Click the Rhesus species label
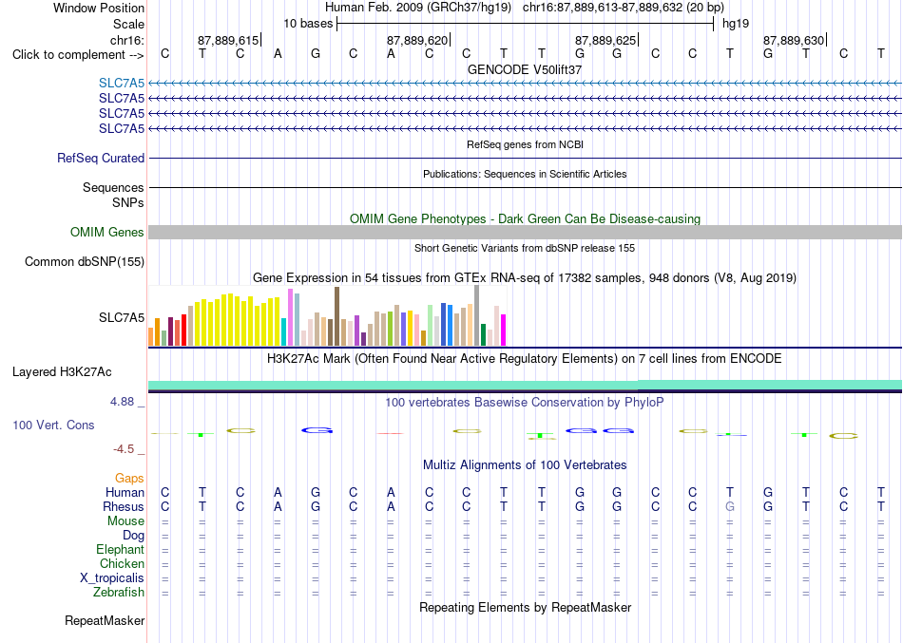Image resolution: width=903 pixels, height=643 pixels. coord(124,506)
